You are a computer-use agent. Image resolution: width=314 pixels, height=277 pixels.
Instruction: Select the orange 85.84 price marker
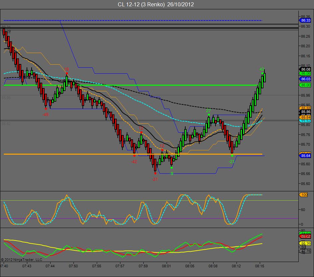coord(305,117)
